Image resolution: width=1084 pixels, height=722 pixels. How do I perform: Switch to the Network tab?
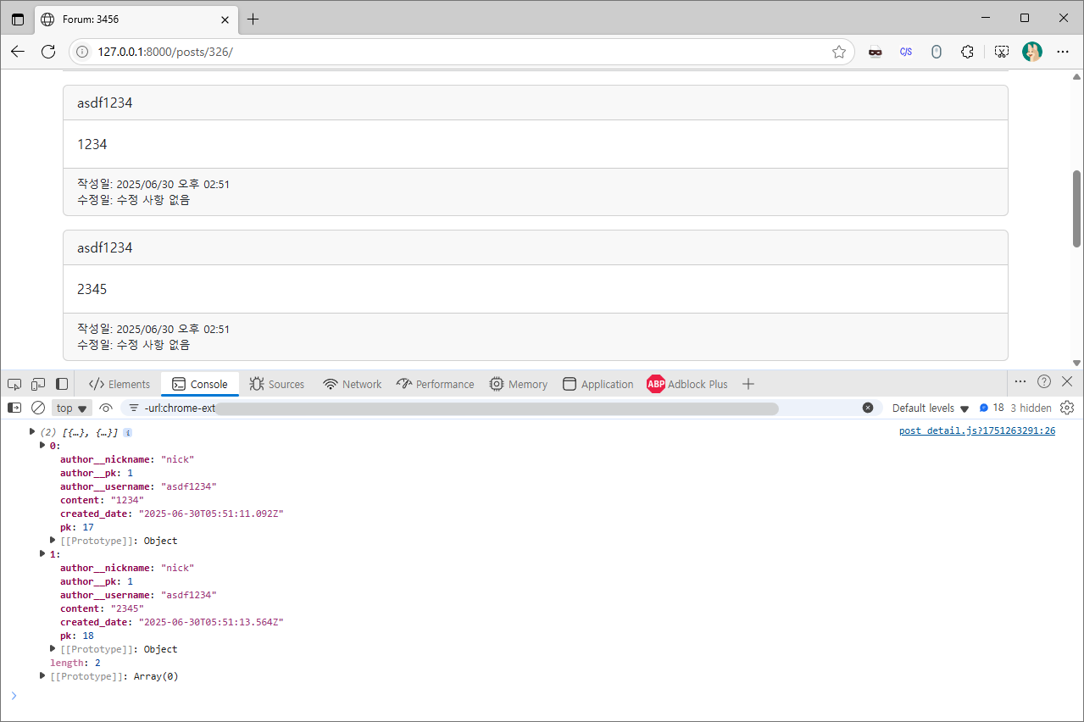point(353,384)
